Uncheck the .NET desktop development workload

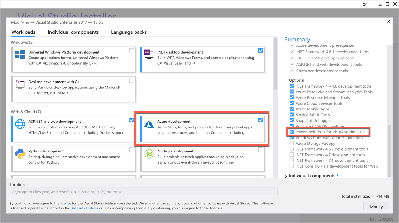(261, 51)
